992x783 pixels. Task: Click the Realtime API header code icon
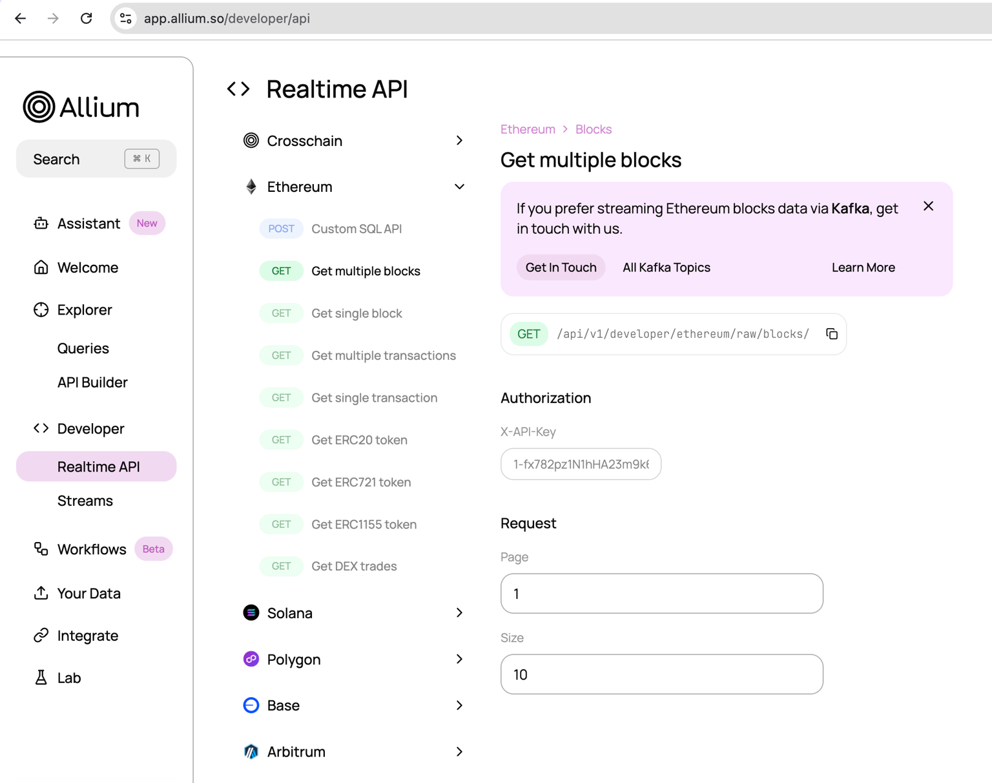(238, 89)
